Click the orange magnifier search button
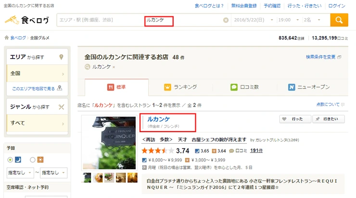This screenshot has width=356, height=198. [x=339, y=20]
